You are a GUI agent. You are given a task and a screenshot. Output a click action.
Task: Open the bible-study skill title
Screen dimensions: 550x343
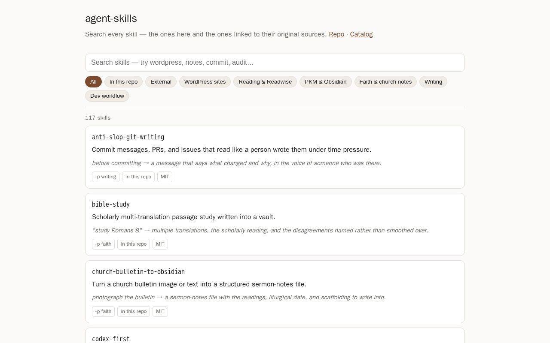[x=111, y=205]
